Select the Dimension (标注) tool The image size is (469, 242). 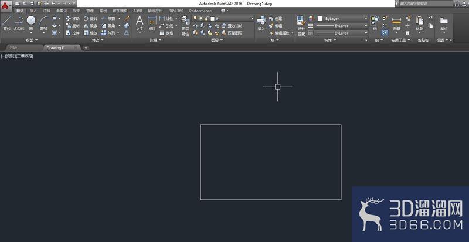pos(152,23)
